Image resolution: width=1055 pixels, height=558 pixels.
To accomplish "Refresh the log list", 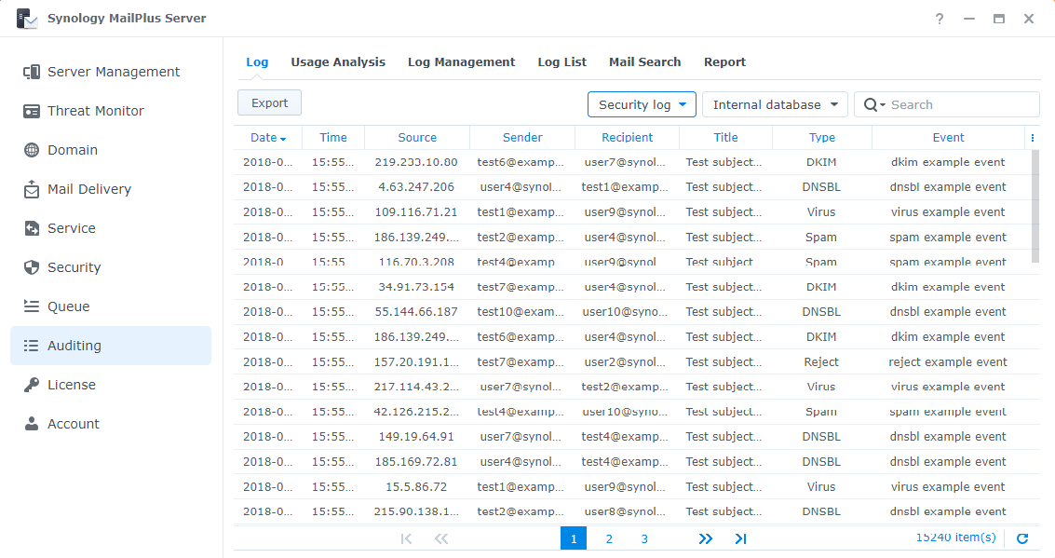I will point(1022,538).
